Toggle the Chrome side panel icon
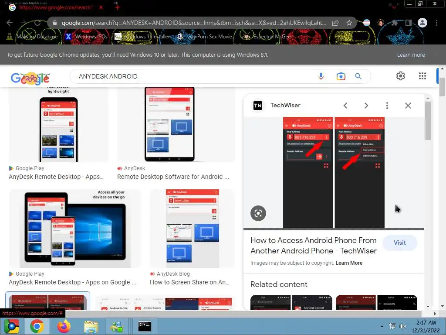The height and width of the screenshot is (335, 446). pyautogui.click(x=409, y=23)
